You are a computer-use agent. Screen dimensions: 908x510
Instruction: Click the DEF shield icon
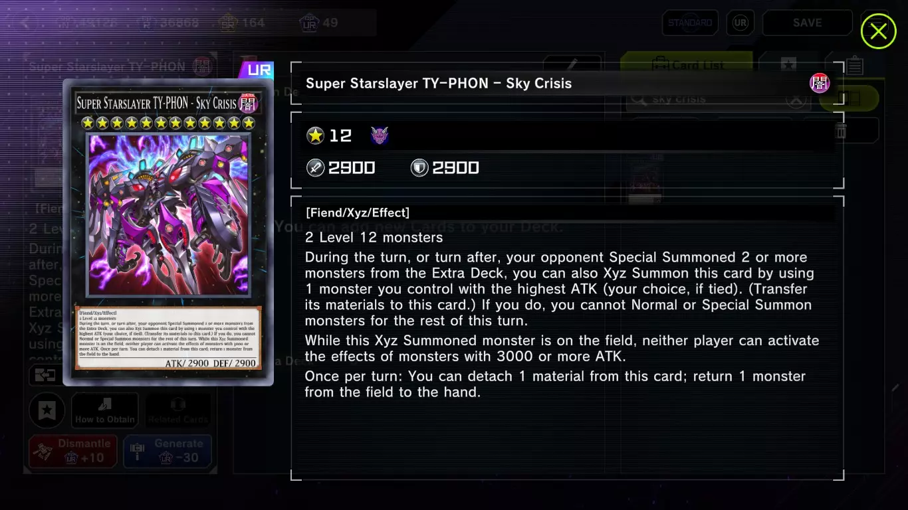(419, 168)
